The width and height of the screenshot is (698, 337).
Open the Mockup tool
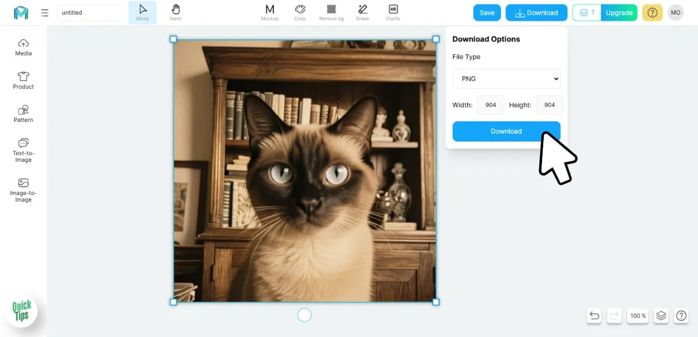point(270,12)
